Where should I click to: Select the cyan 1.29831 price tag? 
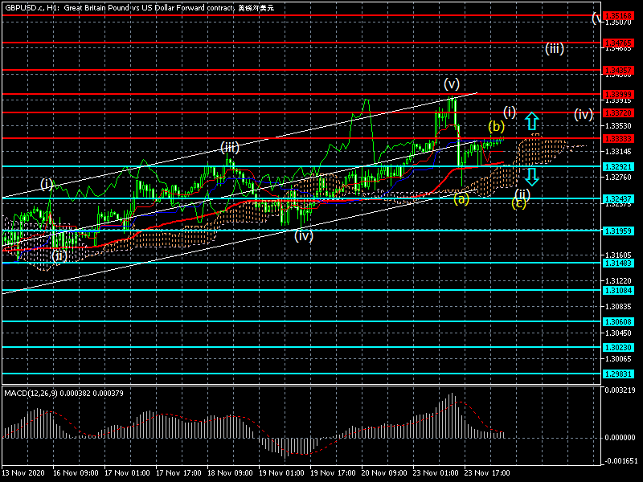point(618,374)
